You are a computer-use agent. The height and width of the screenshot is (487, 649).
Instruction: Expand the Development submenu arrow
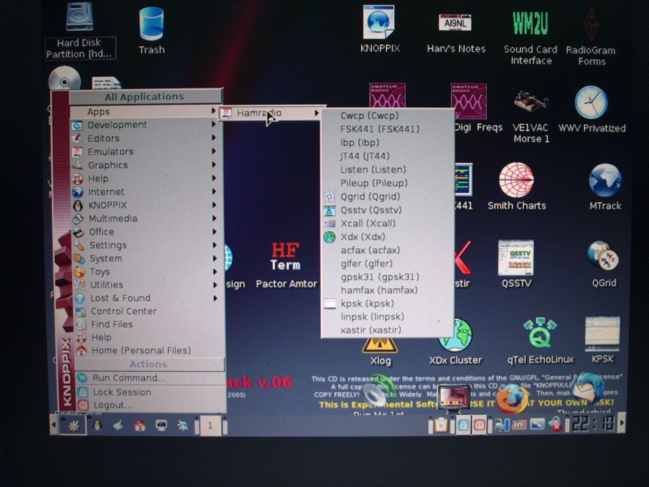pos(213,124)
